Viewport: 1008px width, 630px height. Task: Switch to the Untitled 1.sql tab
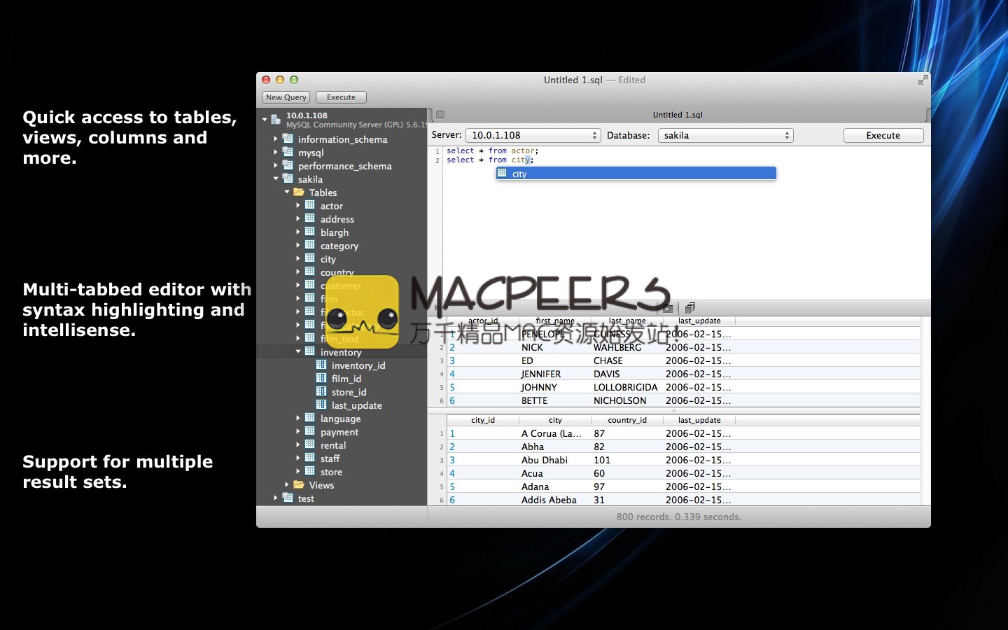click(677, 115)
